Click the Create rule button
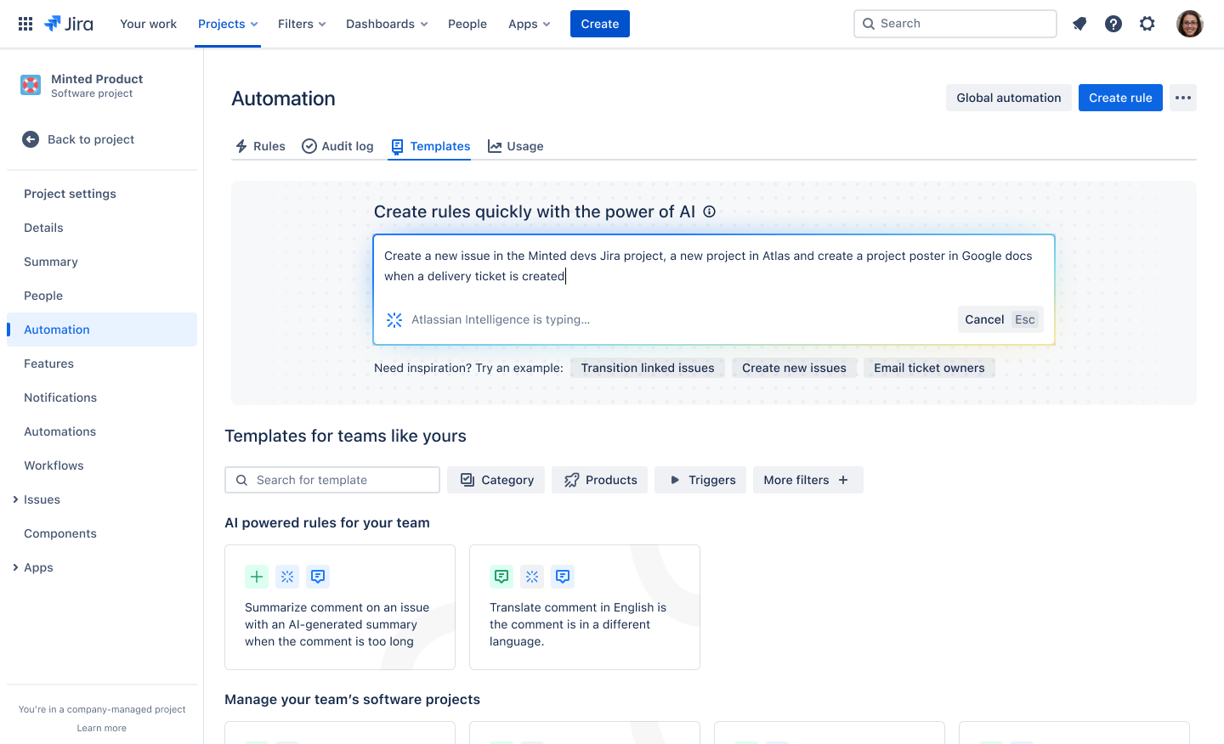 pyautogui.click(x=1120, y=97)
